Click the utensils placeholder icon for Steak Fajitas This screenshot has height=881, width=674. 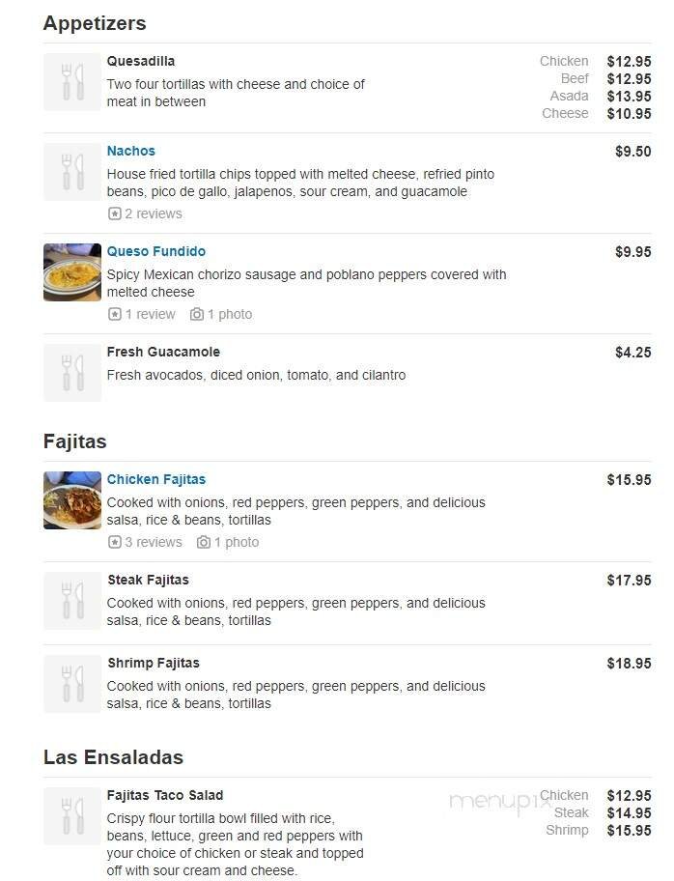[x=71, y=600]
